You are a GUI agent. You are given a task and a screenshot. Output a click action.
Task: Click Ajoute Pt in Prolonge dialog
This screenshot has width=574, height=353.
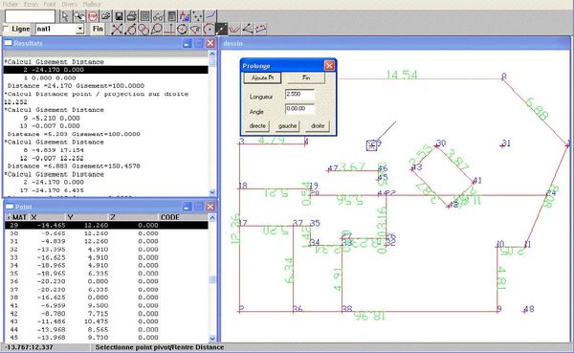coord(262,78)
